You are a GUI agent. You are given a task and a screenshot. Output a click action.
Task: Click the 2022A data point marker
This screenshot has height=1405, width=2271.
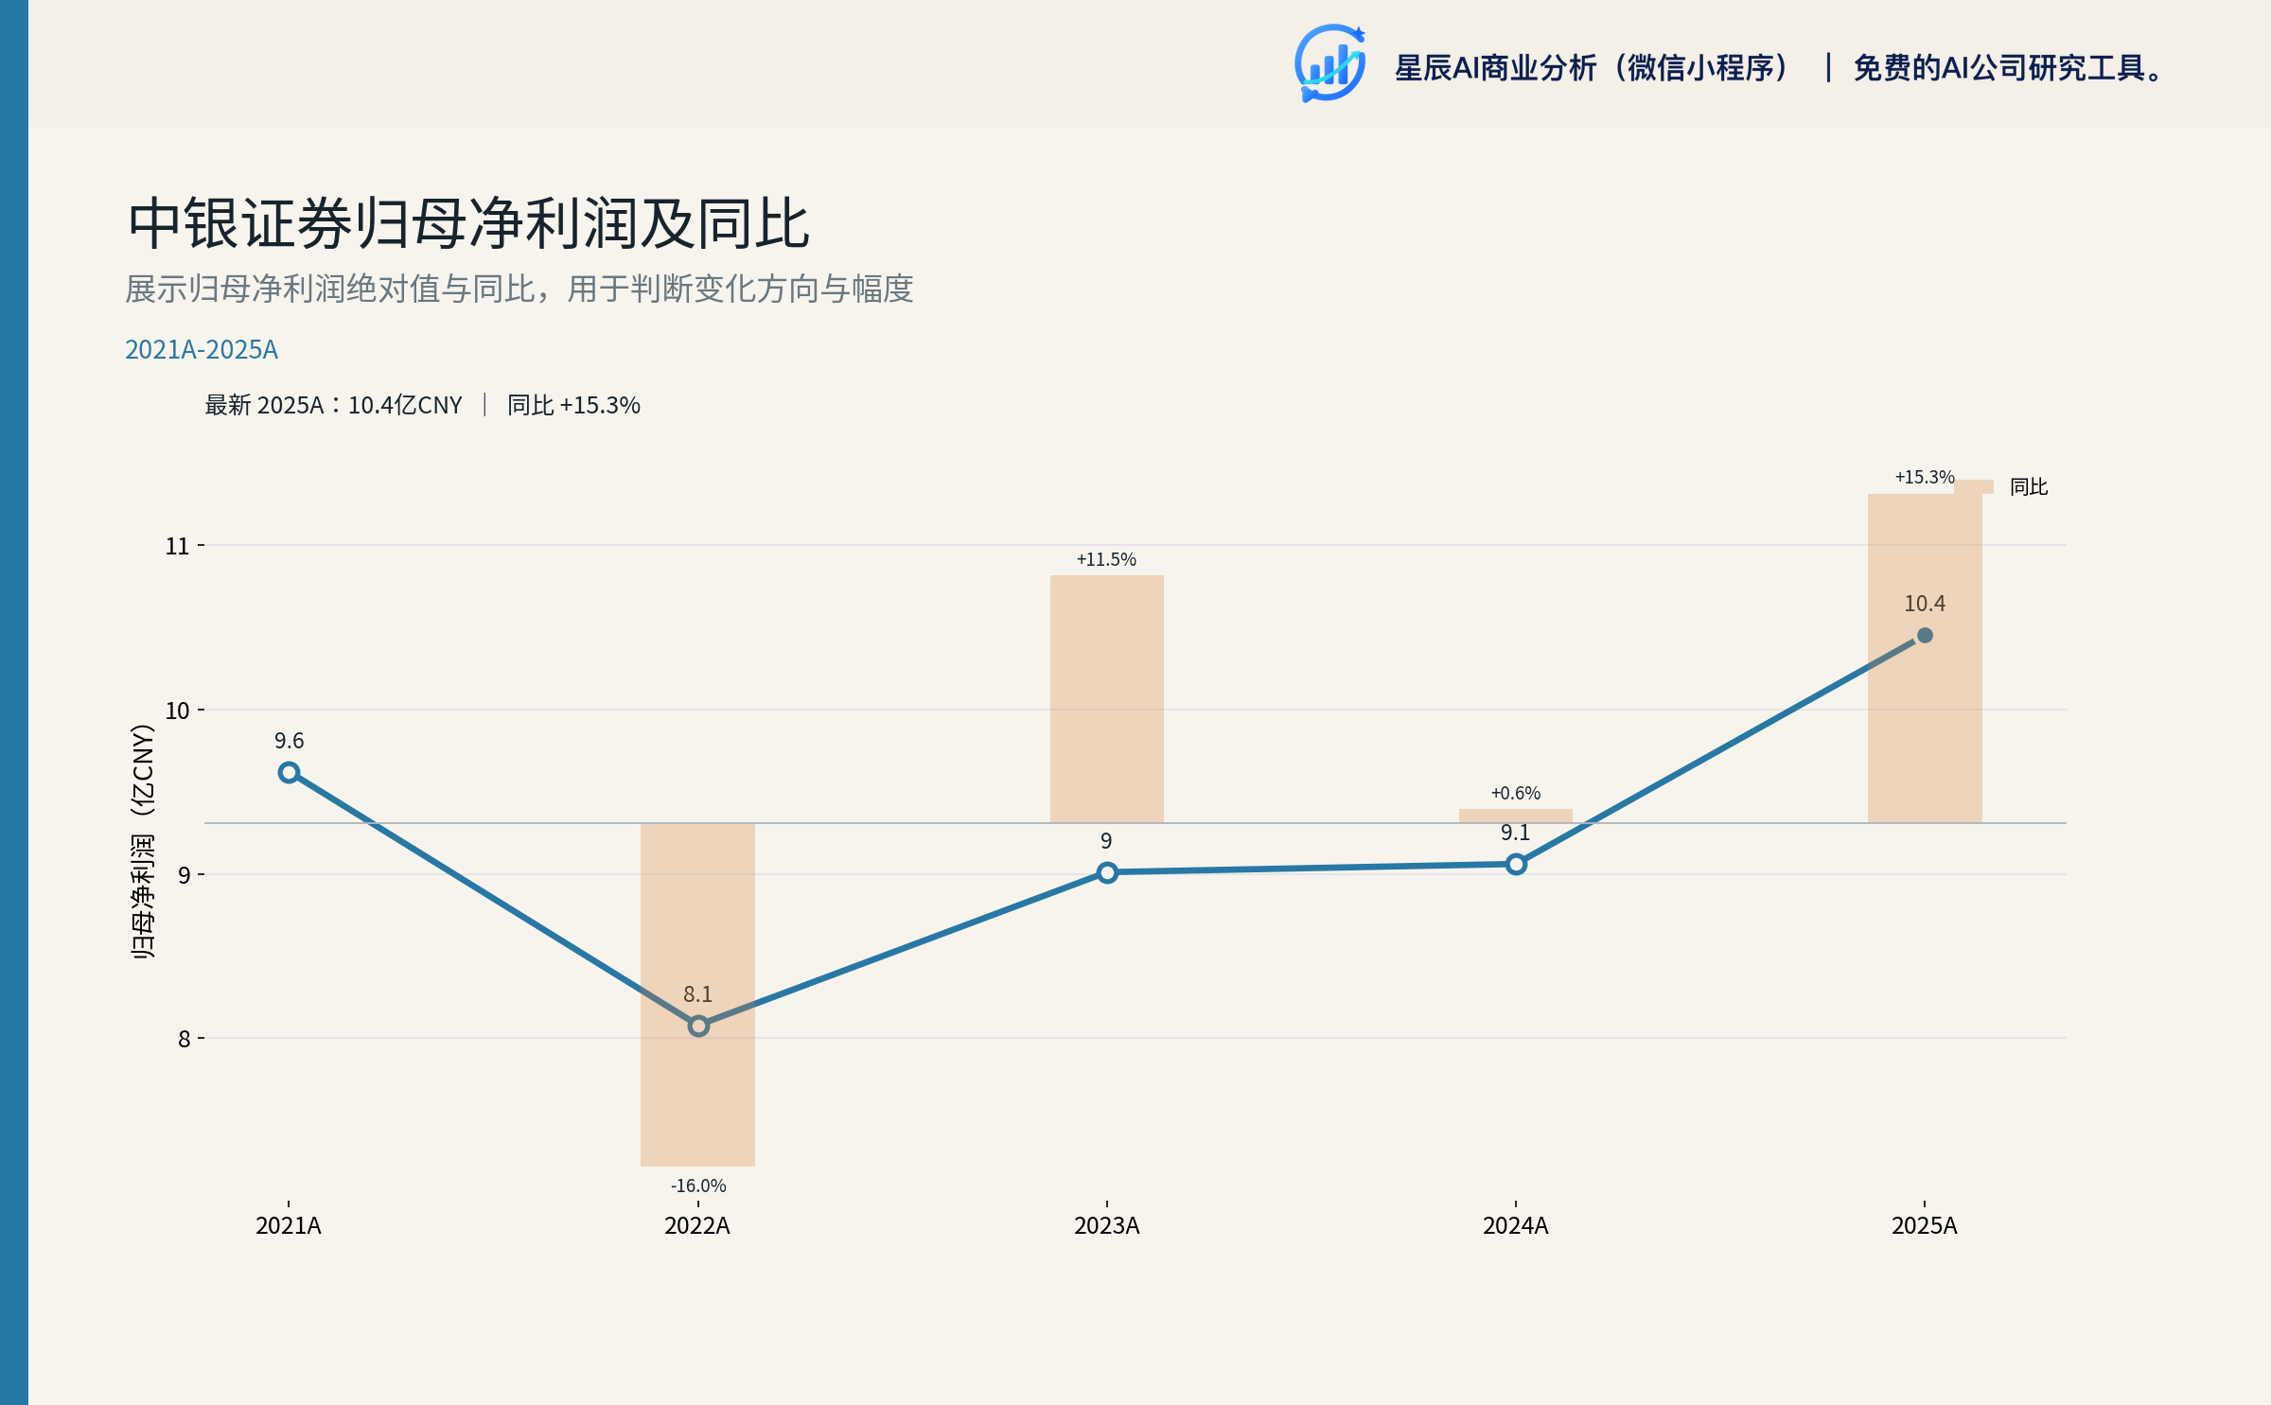coord(698,1026)
